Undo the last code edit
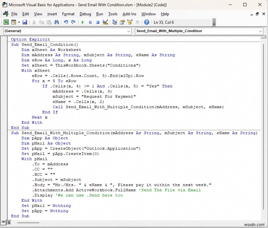268x228 pixels. tap(66, 22)
